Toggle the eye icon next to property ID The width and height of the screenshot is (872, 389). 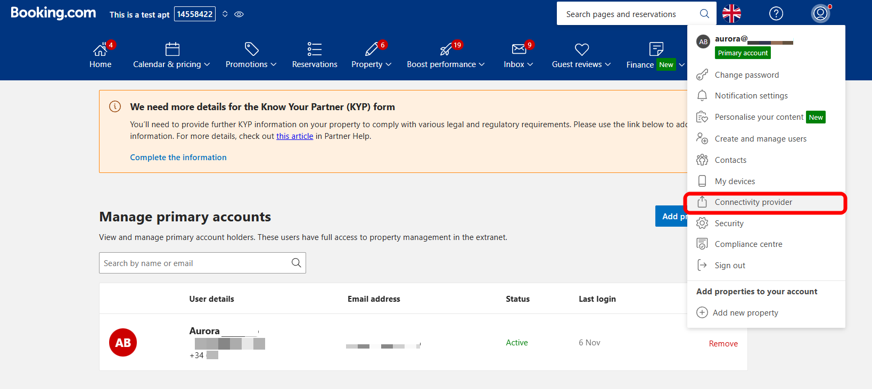pos(239,14)
